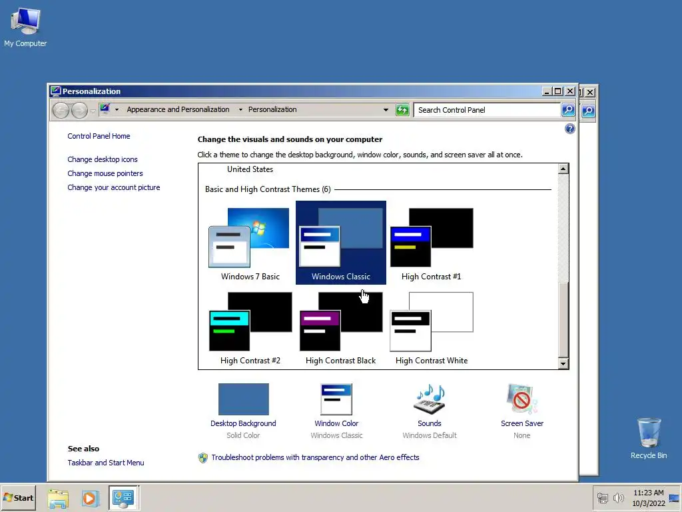
Task: Open My Computer desktop icon
Action: click(25, 28)
